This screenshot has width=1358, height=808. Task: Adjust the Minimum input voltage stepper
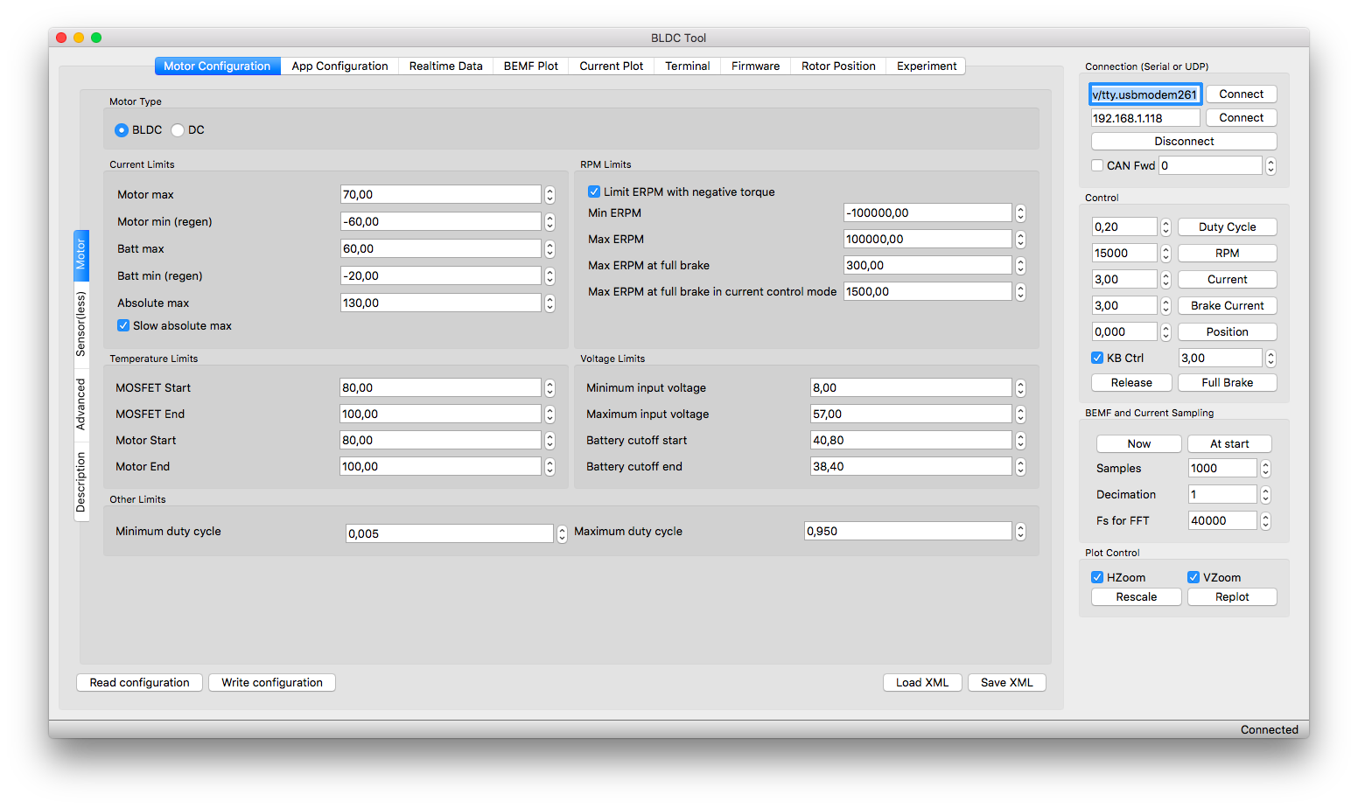point(1020,388)
